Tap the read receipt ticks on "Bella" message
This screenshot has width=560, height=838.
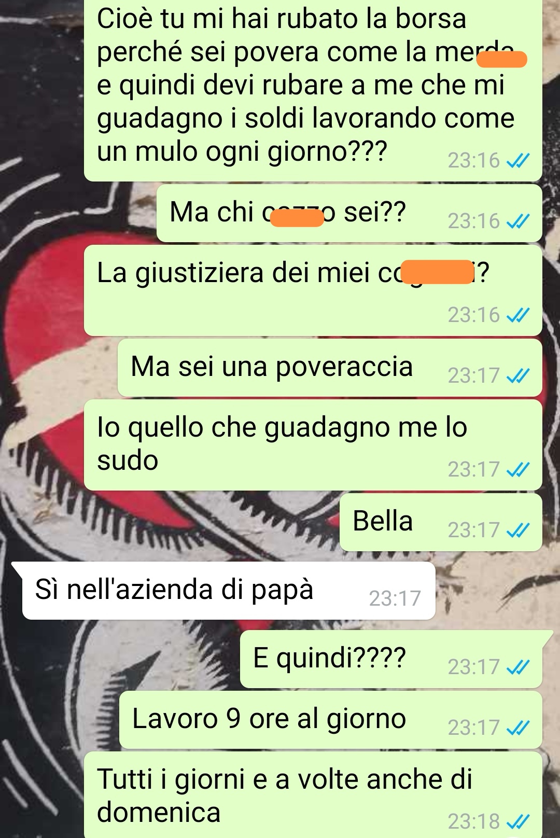pyautogui.click(x=518, y=530)
